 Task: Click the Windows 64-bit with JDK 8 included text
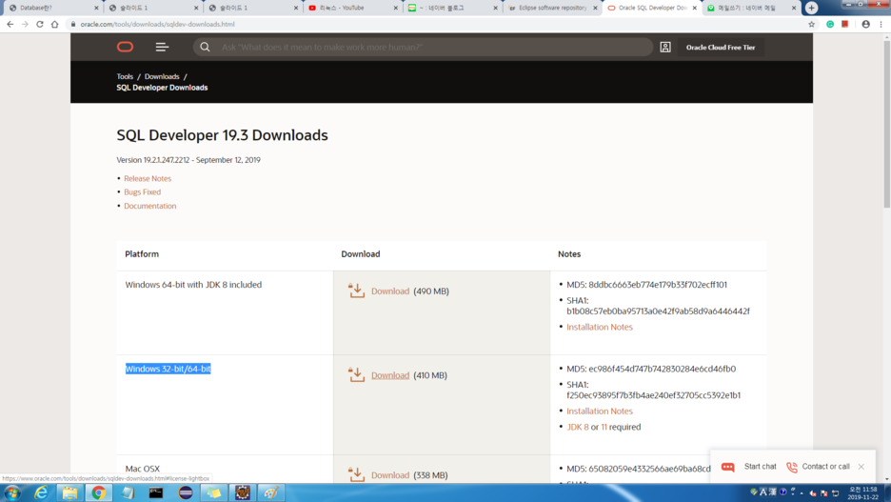[193, 285]
